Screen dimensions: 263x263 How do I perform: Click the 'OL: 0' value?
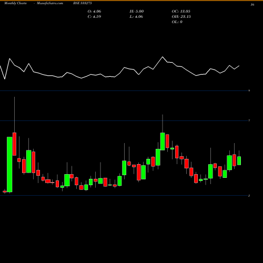click(177, 22)
